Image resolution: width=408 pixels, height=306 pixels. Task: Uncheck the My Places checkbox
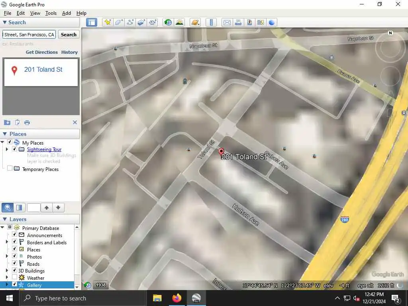coord(10,142)
